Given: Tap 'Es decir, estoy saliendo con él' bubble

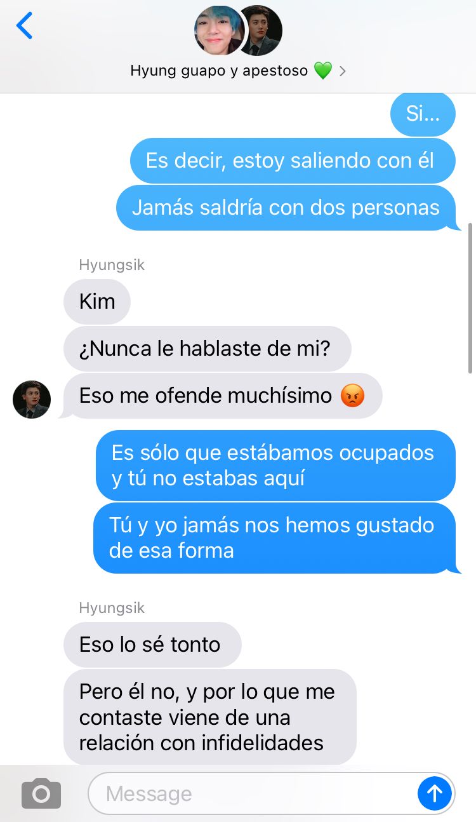Looking at the screenshot, I should coord(293,161).
